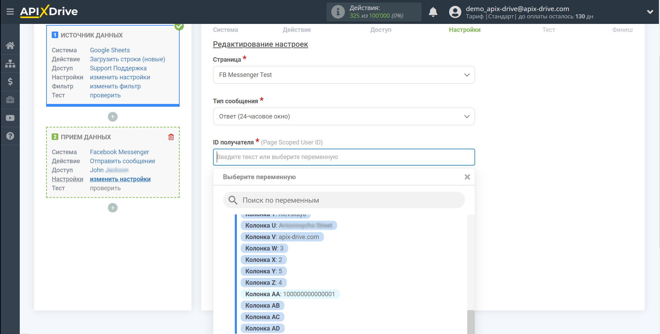The image size is (660, 334).
Task: Open the Тип сообщения dropdown
Action: click(x=344, y=116)
